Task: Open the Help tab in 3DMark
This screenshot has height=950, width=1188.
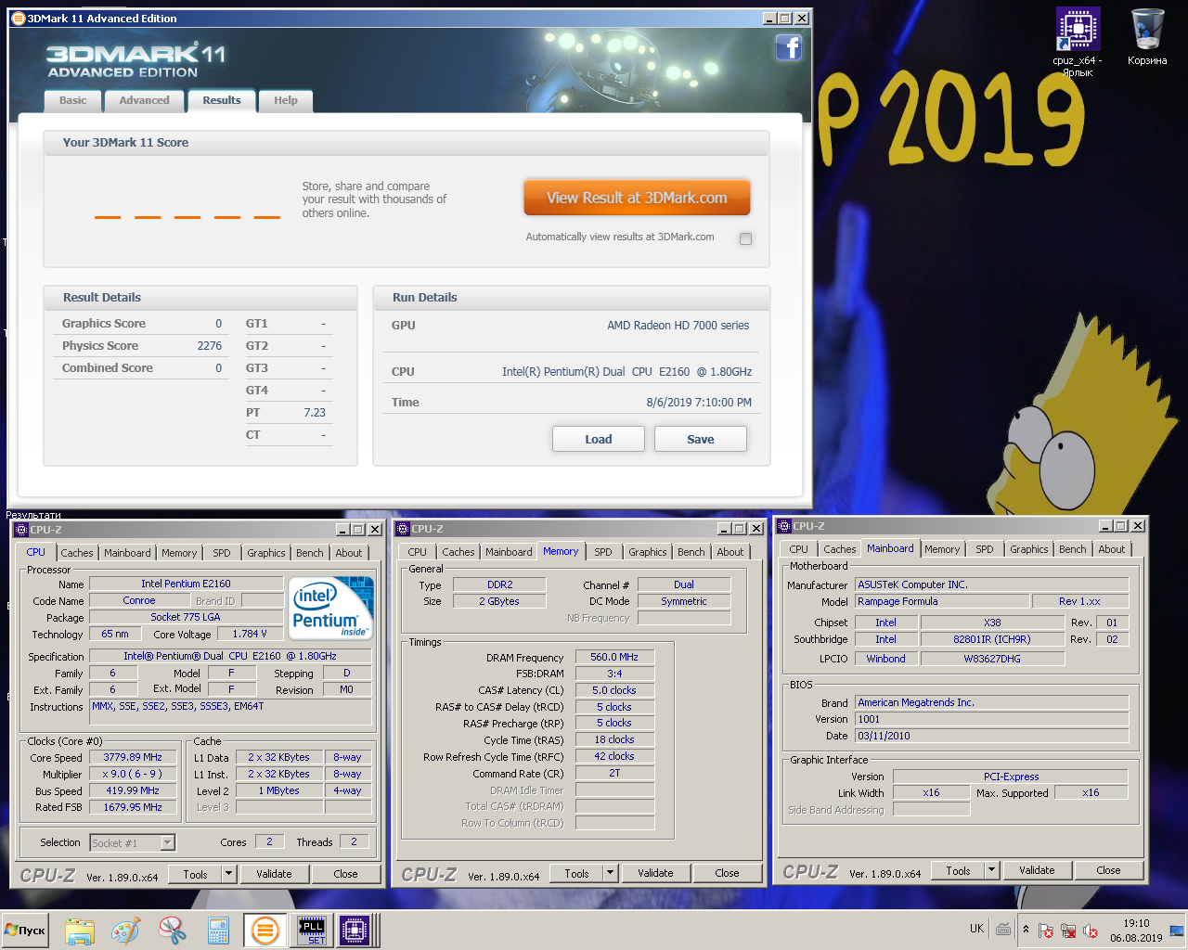Action: pyautogui.click(x=286, y=100)
